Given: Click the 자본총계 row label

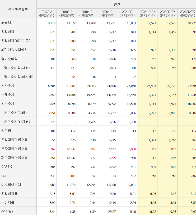Looking at the screenshot, I should click(x=8, y=104).
